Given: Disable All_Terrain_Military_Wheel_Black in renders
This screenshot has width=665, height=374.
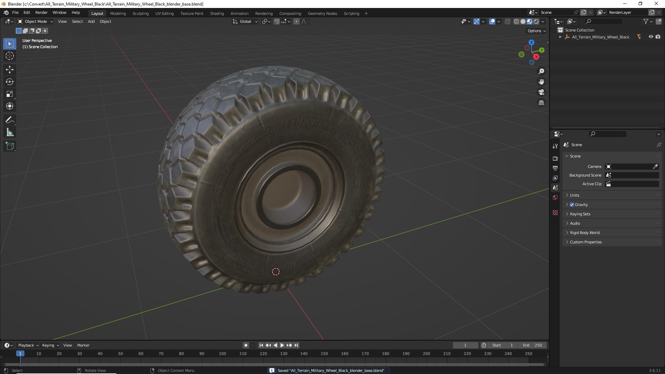Looking at the screenshot, I should click(x=658, y=37).
